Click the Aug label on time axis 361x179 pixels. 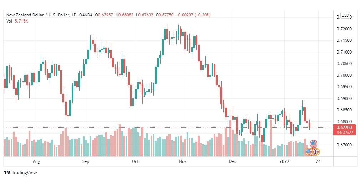36,161
